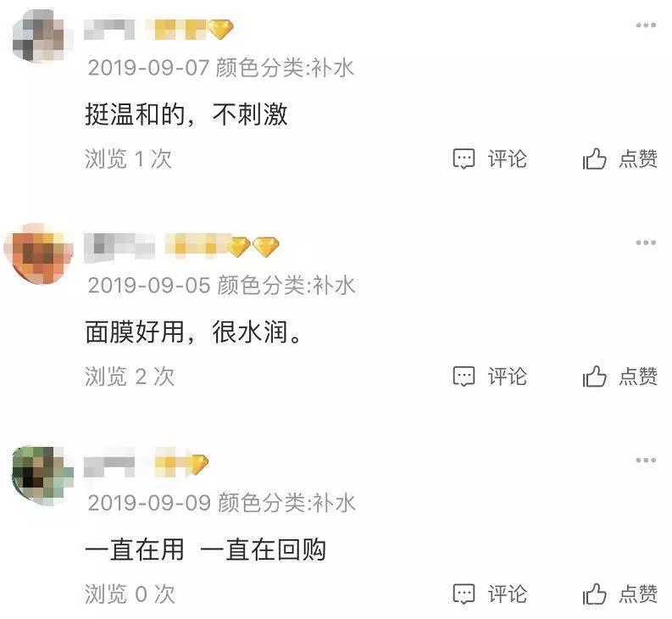
Task: Click the gold diamond badge of first reviewer
Action: (220, 30)
